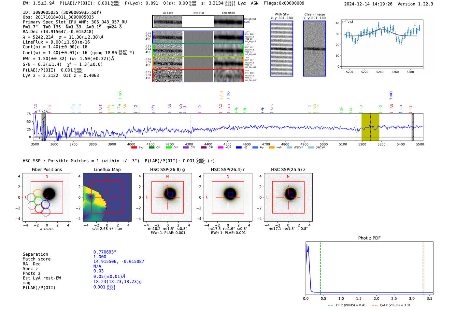
Task: Click the 'EW: 1.5±3.9Å' header value
Action: pos(39,3)
